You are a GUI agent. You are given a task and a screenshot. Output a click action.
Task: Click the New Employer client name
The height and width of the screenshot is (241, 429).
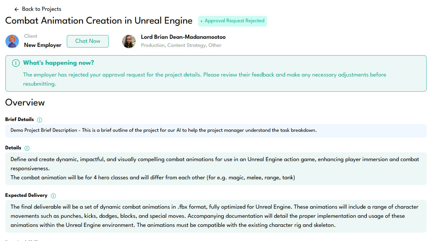click(x=43, y=45)
